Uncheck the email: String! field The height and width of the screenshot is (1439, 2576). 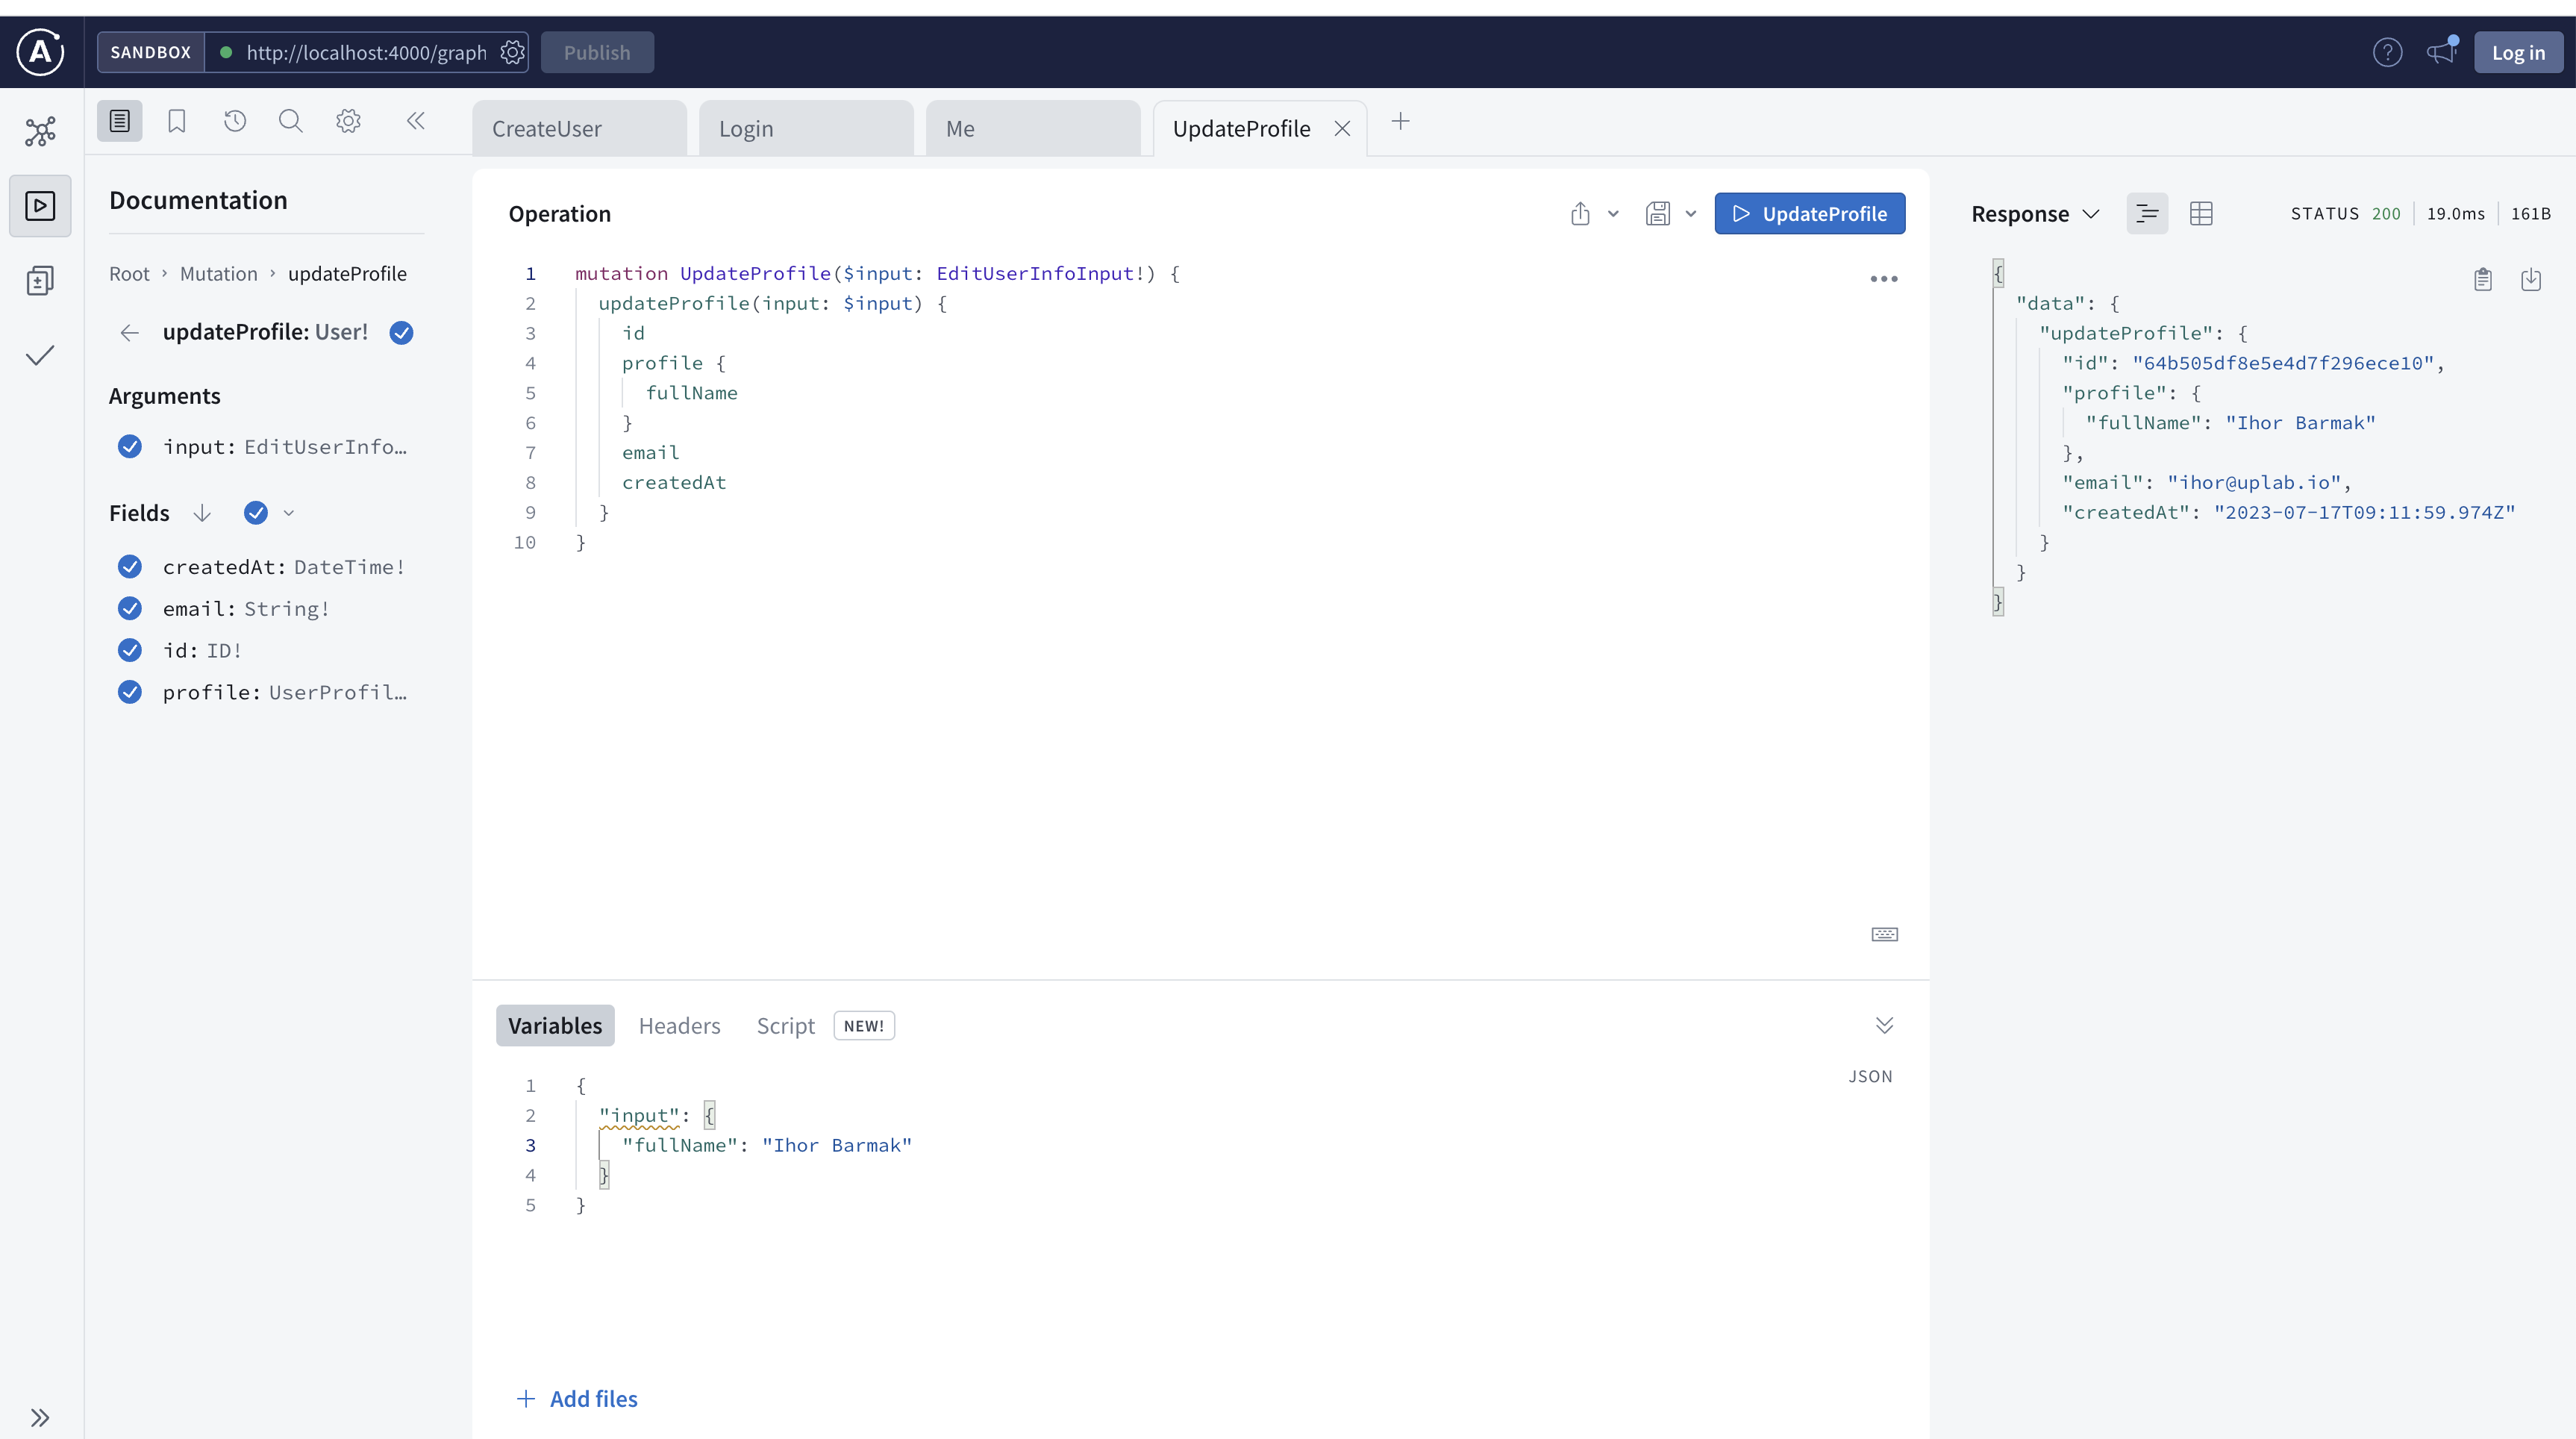[130, 608]
